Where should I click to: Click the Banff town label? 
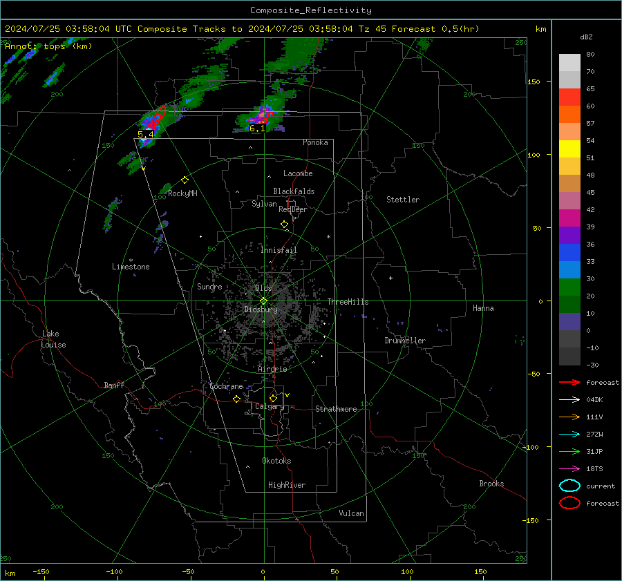point(114,385)
